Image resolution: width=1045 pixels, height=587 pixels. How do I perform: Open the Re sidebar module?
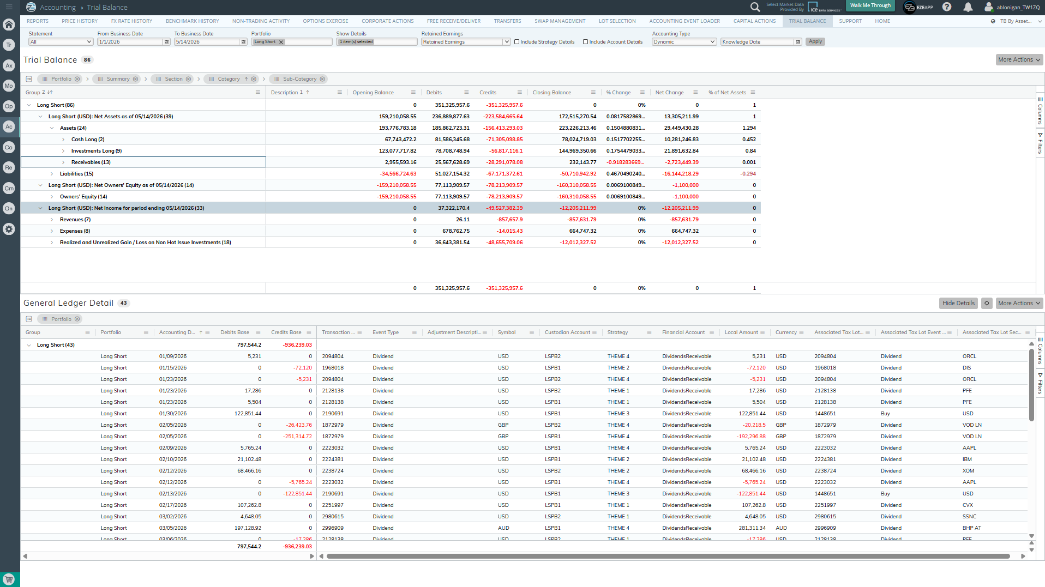click(x=9, y=167)
